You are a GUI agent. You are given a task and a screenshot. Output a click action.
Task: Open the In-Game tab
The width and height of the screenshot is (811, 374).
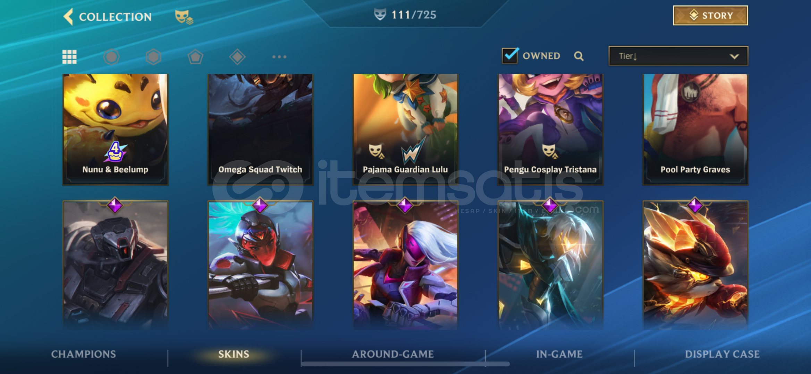[x=559, y=354]
